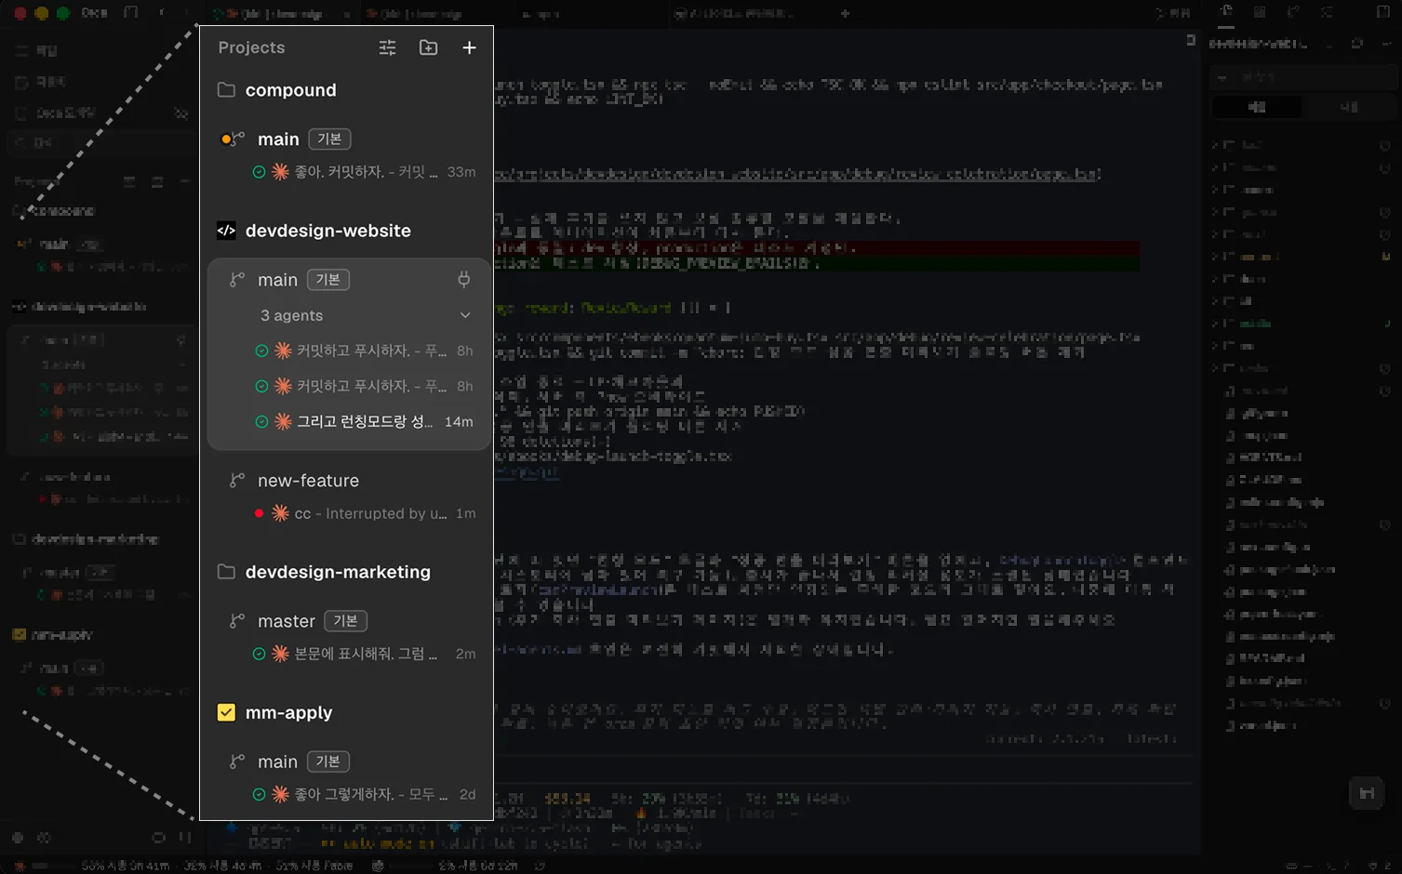
Task: Click the '1m' timestamp on cc session
Action: point(466,513)
